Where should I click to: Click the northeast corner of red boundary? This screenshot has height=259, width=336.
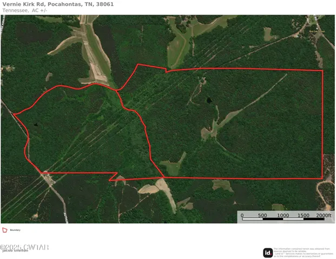coord(322,70)
